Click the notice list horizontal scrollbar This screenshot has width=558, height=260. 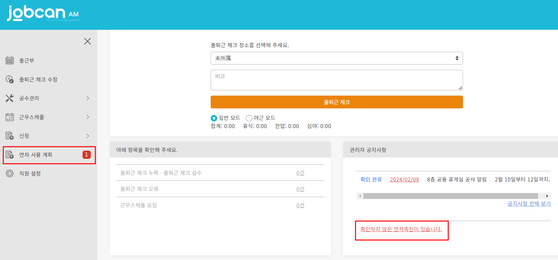click(451, 196)
